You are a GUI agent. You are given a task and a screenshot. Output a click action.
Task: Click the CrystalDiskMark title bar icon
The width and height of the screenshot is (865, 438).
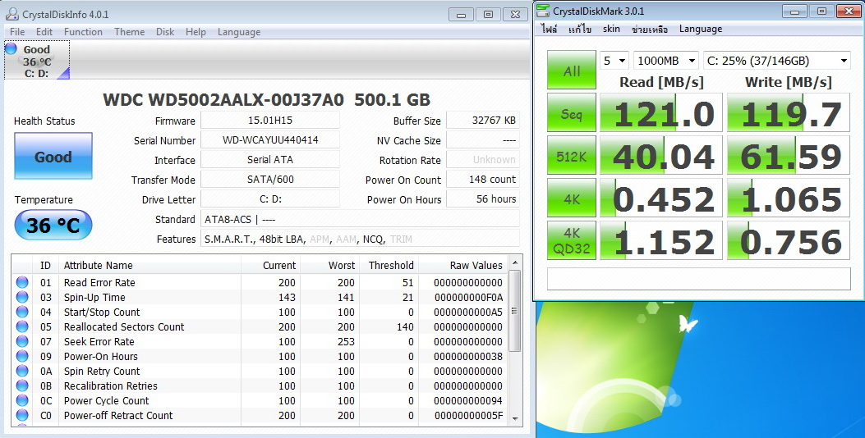pos(543,11)
